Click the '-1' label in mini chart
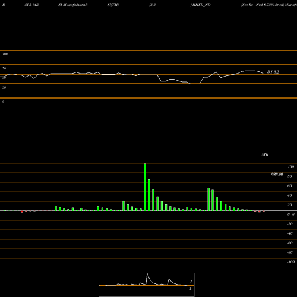Screen dimensions: 297x297 point(191,282)
